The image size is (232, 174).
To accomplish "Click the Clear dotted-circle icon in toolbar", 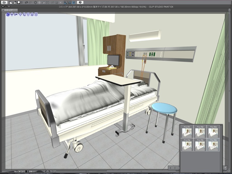I will coord(36,3).
